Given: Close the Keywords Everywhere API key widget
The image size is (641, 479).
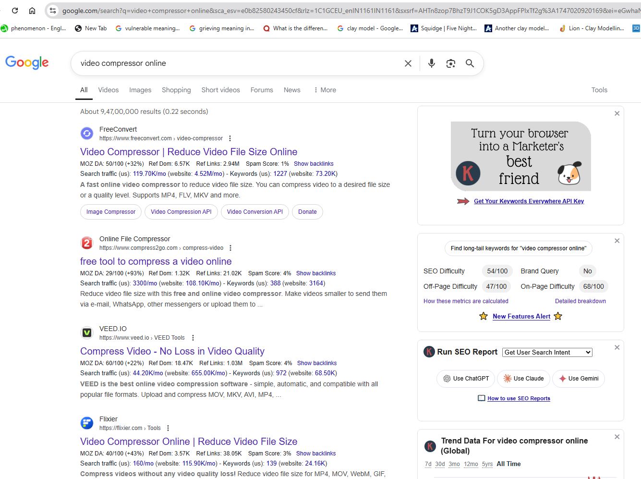Looking at the screenshot, I should tap(617, 113).
